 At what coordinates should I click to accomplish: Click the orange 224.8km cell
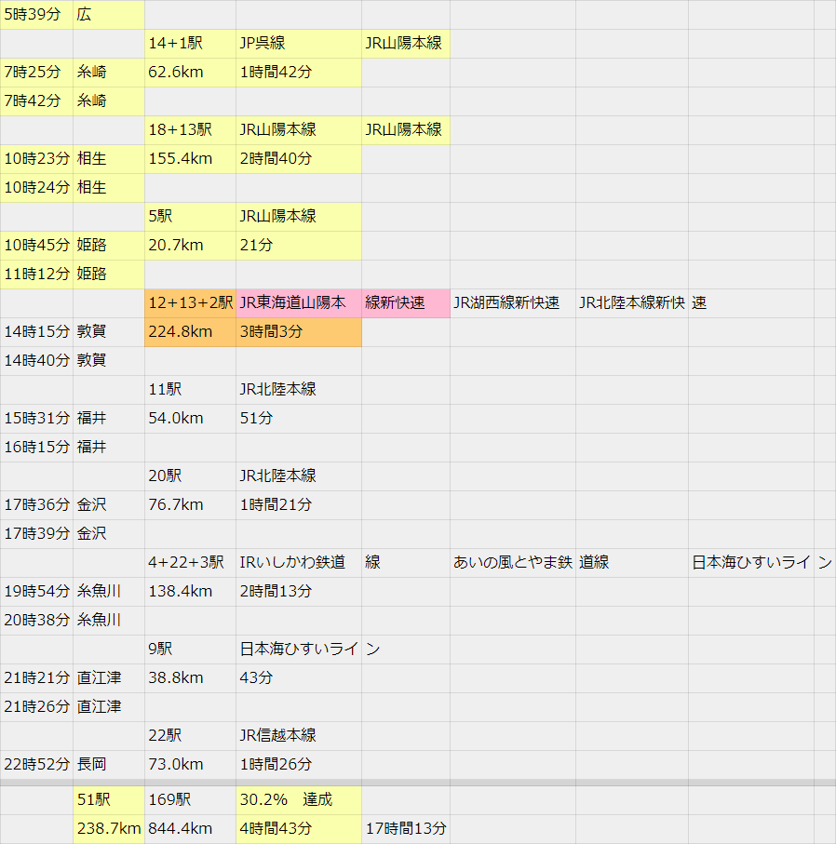point(190,332)
